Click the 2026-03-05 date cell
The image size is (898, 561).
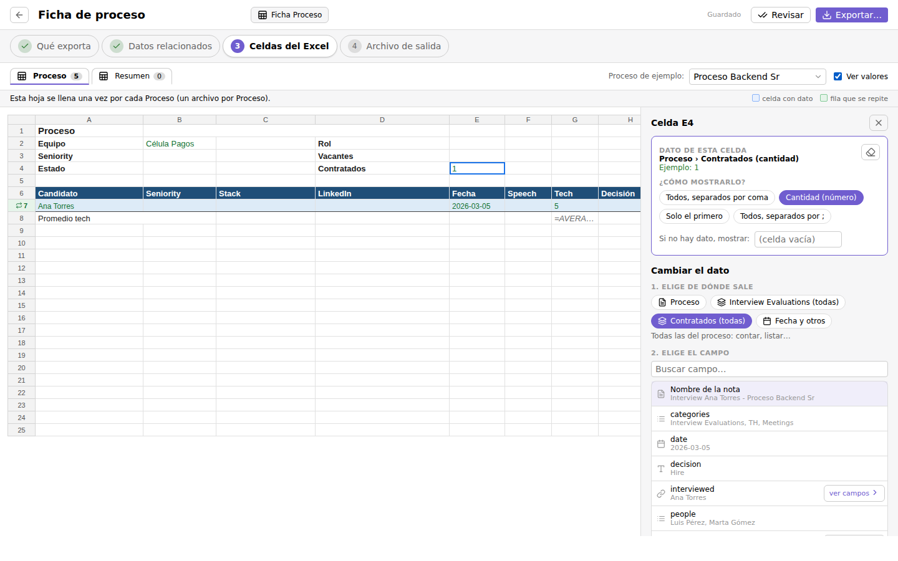coord(477,206)
